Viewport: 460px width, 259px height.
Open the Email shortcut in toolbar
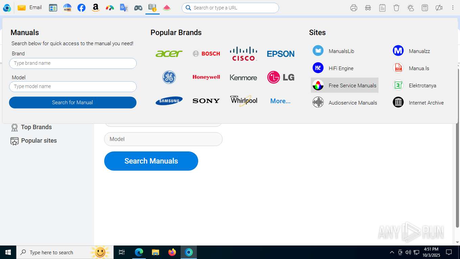pos(30,7)
